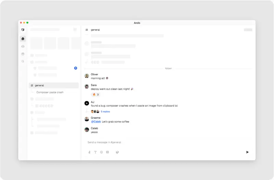Click the attachment paperclip icon
Screen dimensions: 274x180
[x=89, y=152]
